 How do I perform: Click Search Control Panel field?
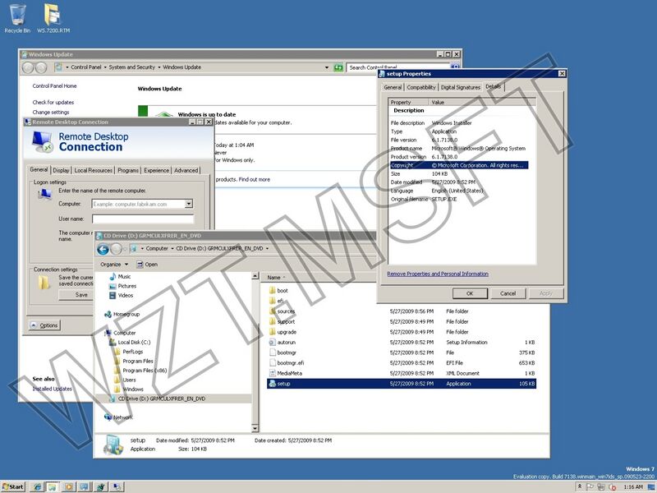click(398, 67)
